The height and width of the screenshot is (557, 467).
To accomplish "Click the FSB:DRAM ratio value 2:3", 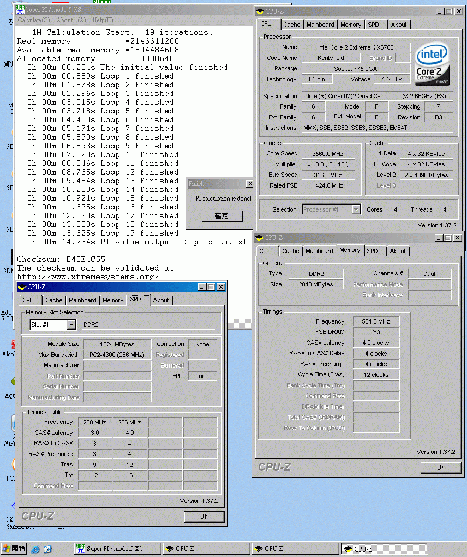I will coord(376,332).
